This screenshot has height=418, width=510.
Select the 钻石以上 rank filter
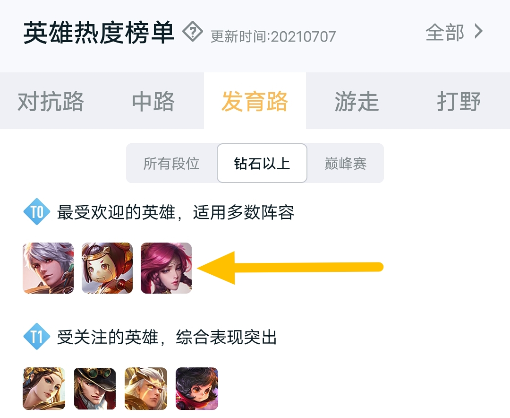pyautogui.click(x=262, y=163)
